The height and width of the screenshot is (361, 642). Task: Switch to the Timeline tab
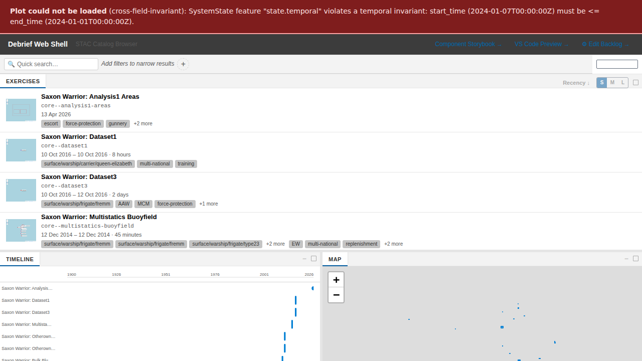click(x=20, y=259)
